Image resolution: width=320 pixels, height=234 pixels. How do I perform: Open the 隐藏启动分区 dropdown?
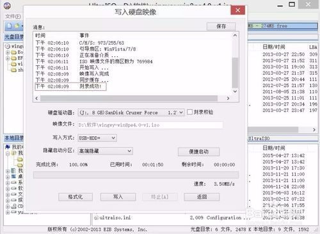[x=105, y=151]
